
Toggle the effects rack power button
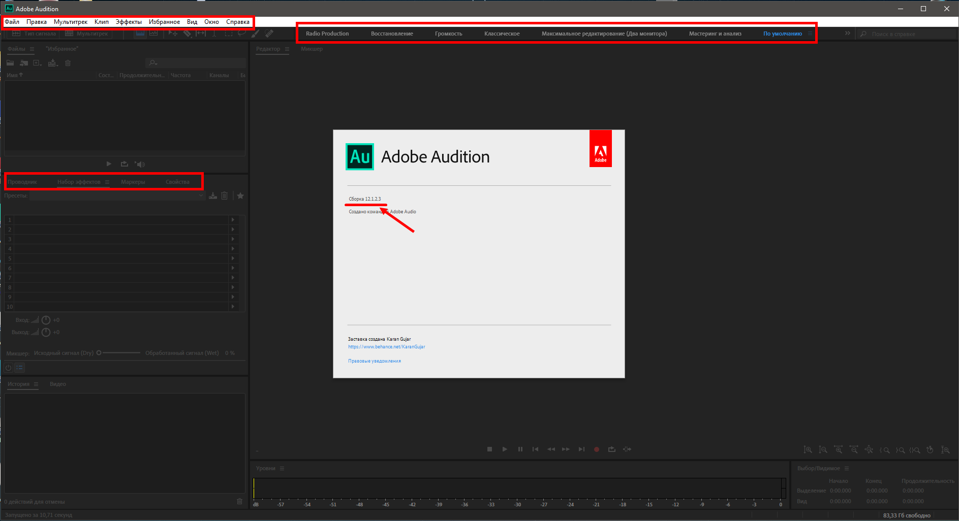8,368
